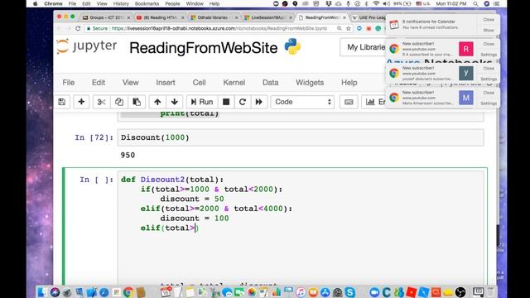
Task: Open Siri from the Dock
Action: pos(55,292)
